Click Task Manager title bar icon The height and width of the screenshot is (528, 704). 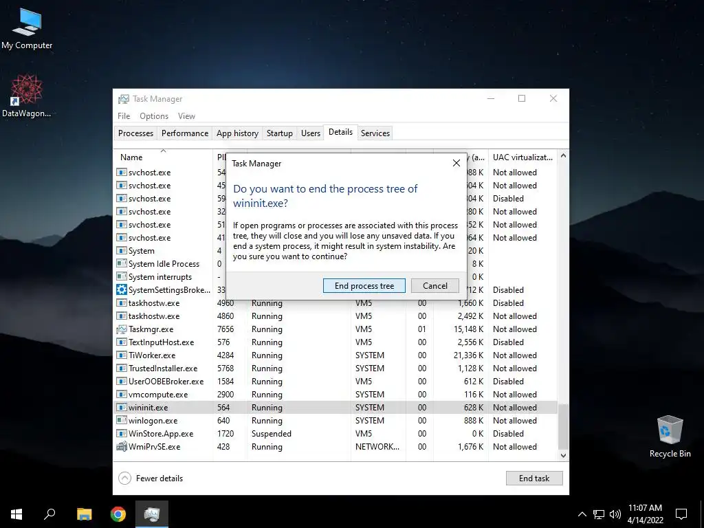coord(124,99)
